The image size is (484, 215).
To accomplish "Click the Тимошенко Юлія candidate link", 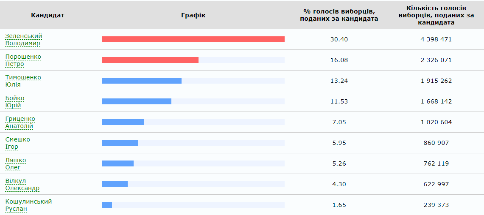I will (x=23, y=81).
